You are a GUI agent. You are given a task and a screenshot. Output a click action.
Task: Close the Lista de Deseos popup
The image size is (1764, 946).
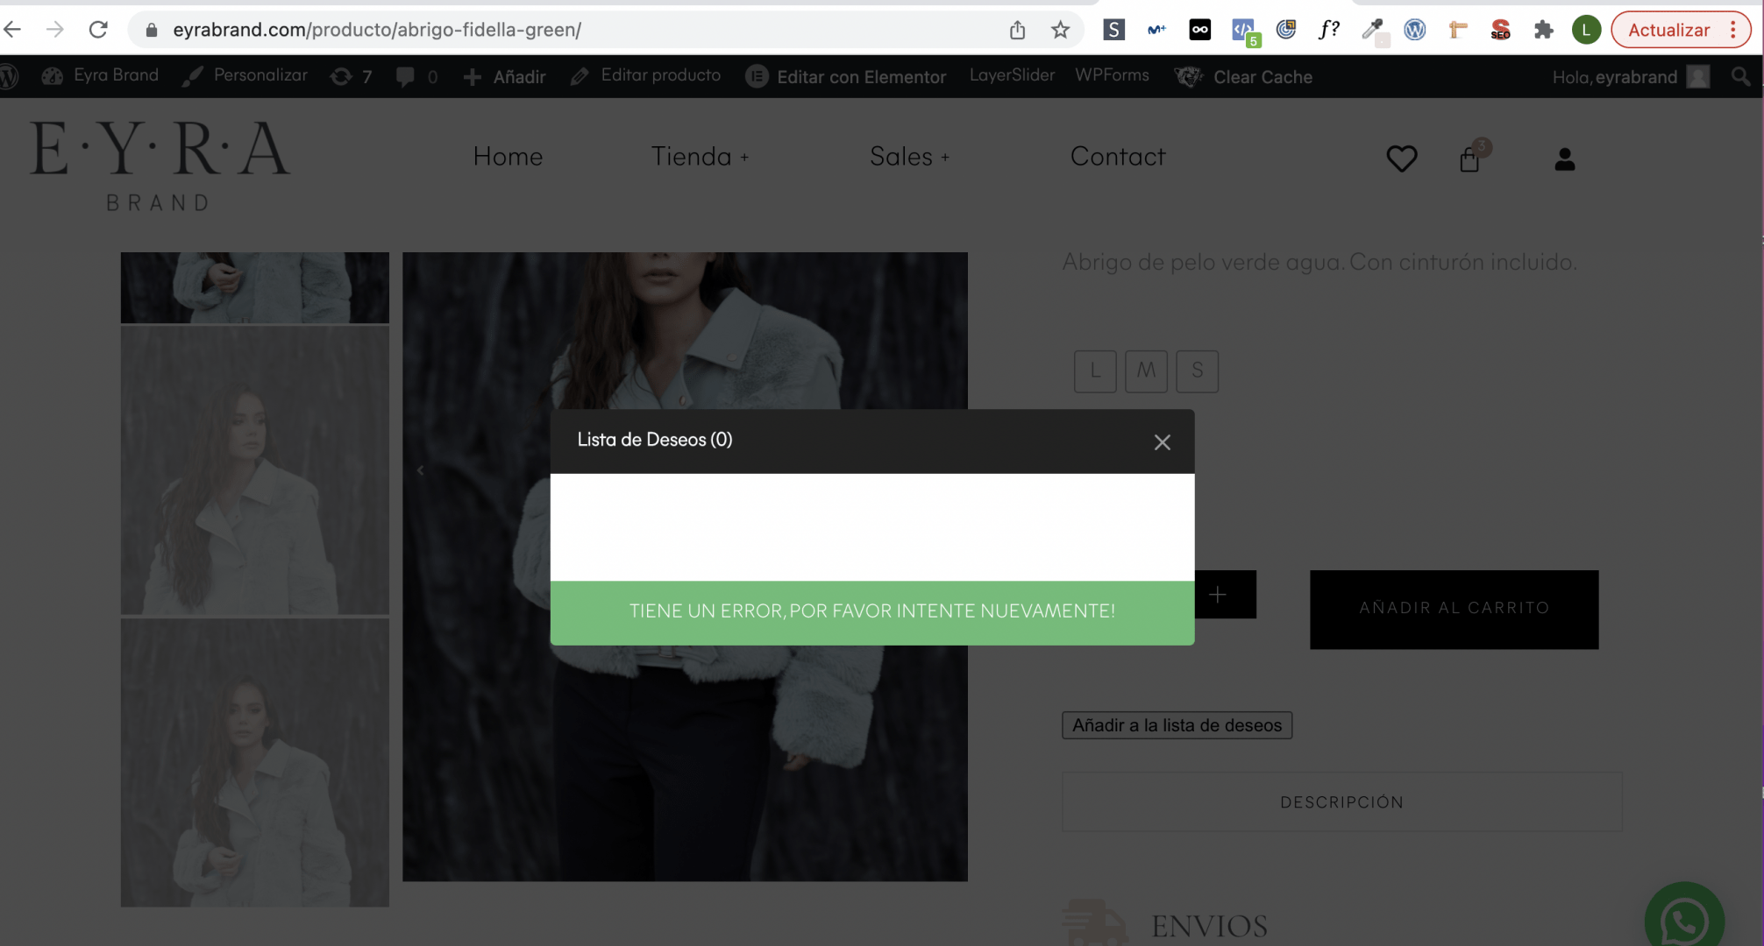pos(1162,442)
